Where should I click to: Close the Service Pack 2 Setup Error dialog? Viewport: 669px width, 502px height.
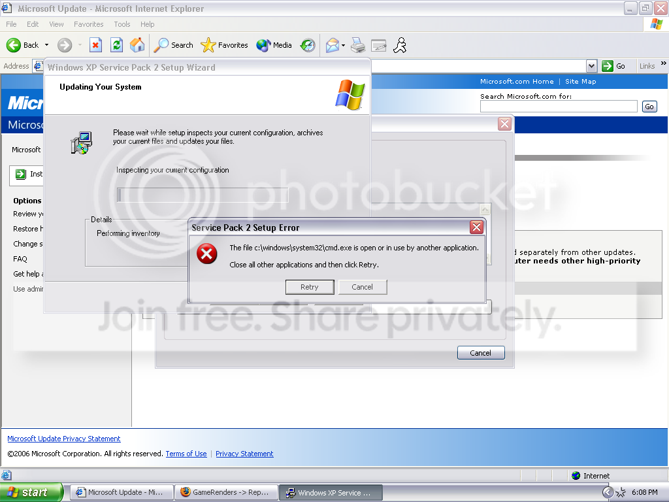(476, 227)
